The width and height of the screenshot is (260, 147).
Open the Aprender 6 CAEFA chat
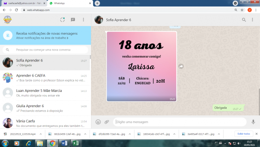pos(45,78)
